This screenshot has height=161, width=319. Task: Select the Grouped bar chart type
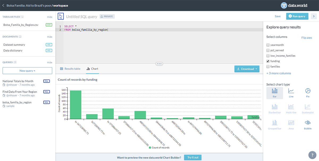tap(275, 125)
